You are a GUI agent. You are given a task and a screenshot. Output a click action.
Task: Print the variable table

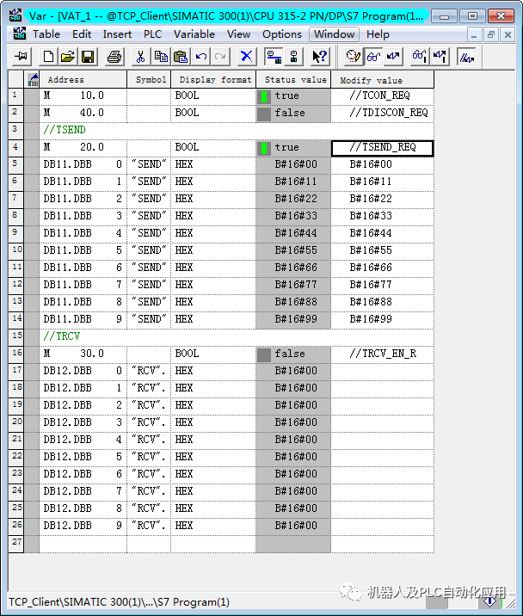click(x=114, y=57)
